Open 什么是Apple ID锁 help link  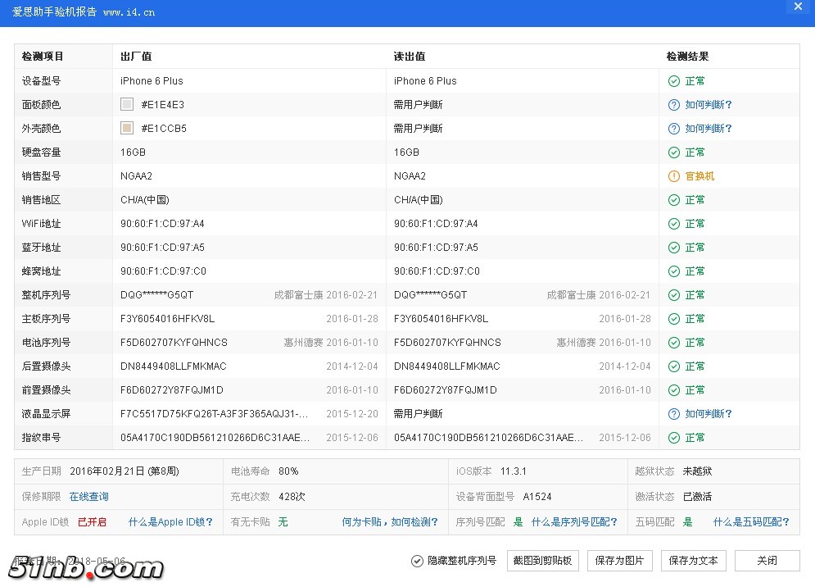tap(170, 522)
